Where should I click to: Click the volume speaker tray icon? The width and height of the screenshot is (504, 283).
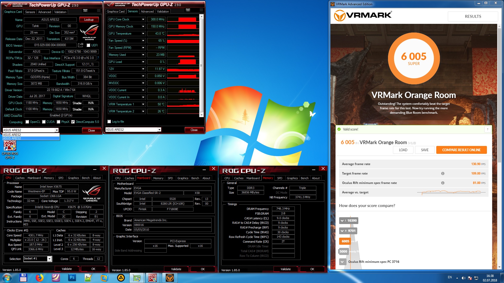tap(463, 278)
